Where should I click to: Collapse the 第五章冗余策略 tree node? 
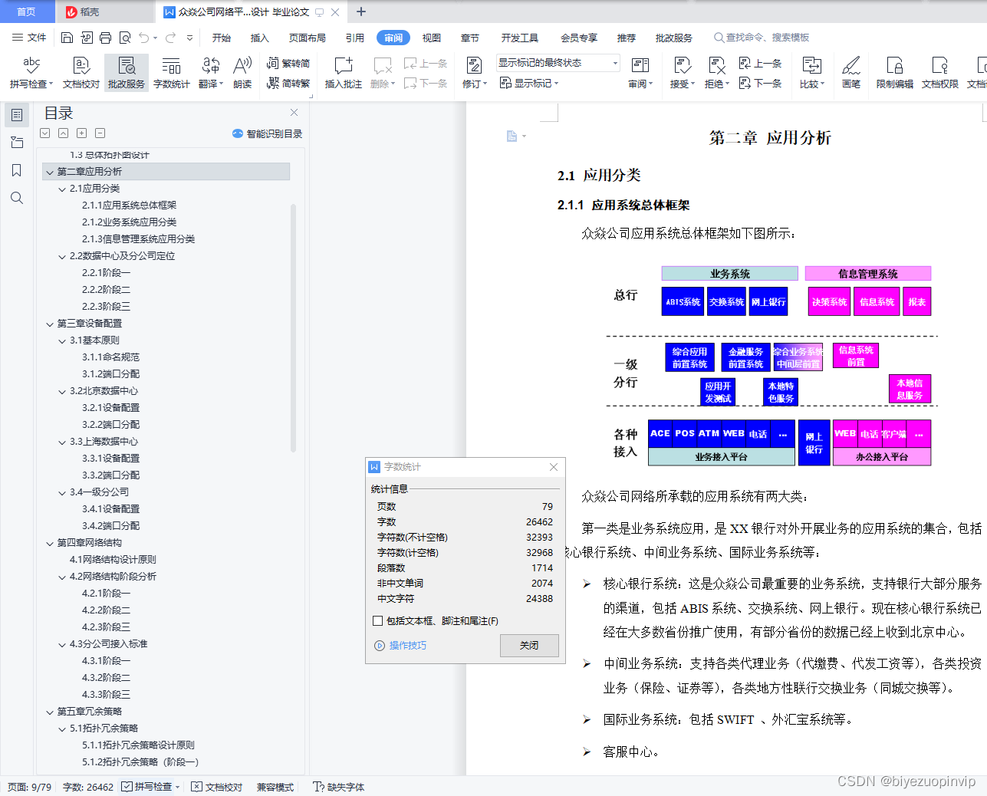50,712
